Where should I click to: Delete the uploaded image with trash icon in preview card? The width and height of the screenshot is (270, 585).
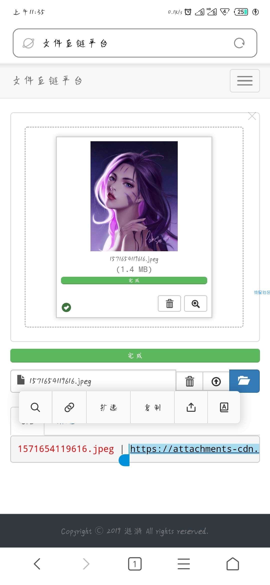[169, 303]
